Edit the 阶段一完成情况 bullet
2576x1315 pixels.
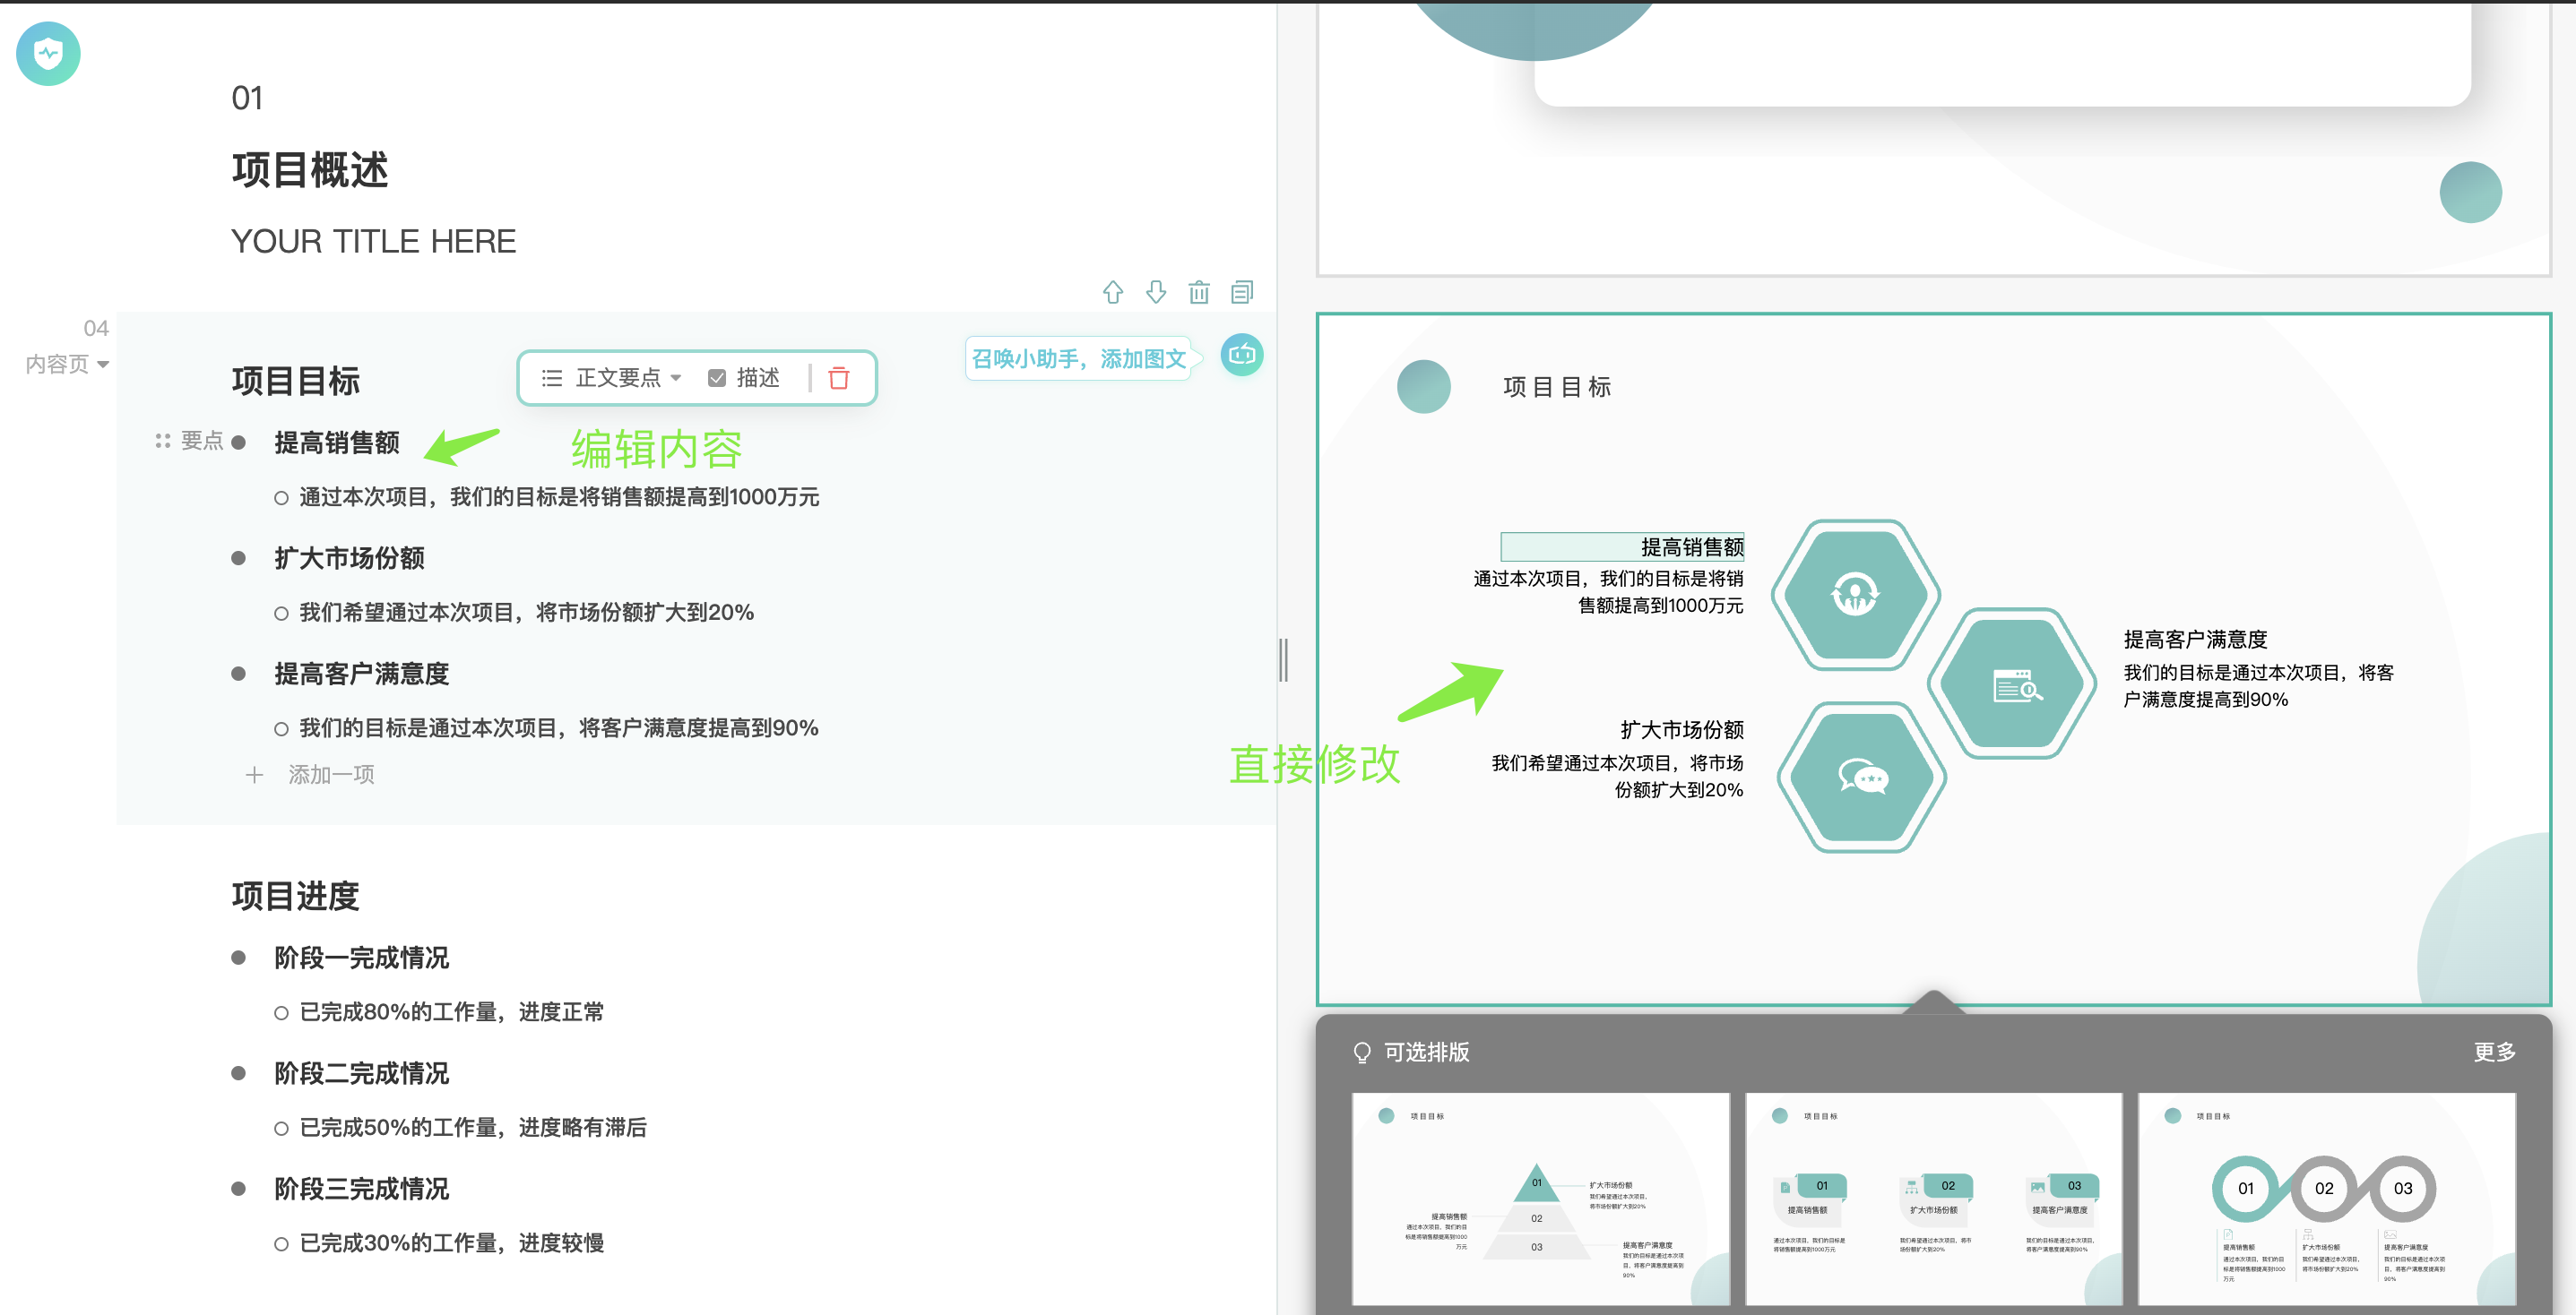[x=361, y=958]
